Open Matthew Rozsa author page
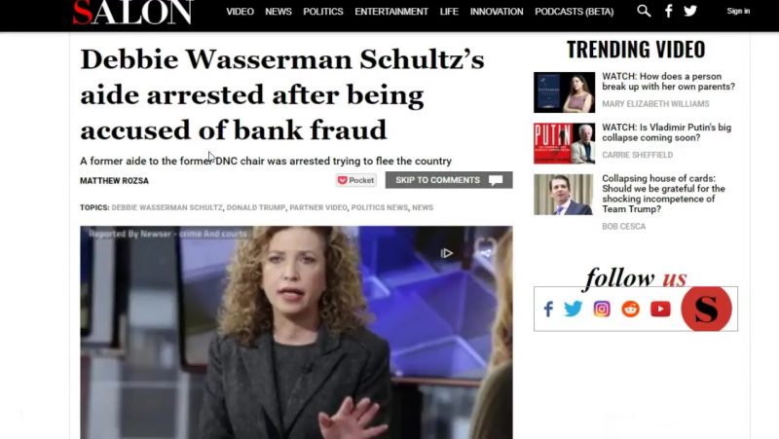Image resolution: width=779 pixels, height=439 pixels. 114,181
